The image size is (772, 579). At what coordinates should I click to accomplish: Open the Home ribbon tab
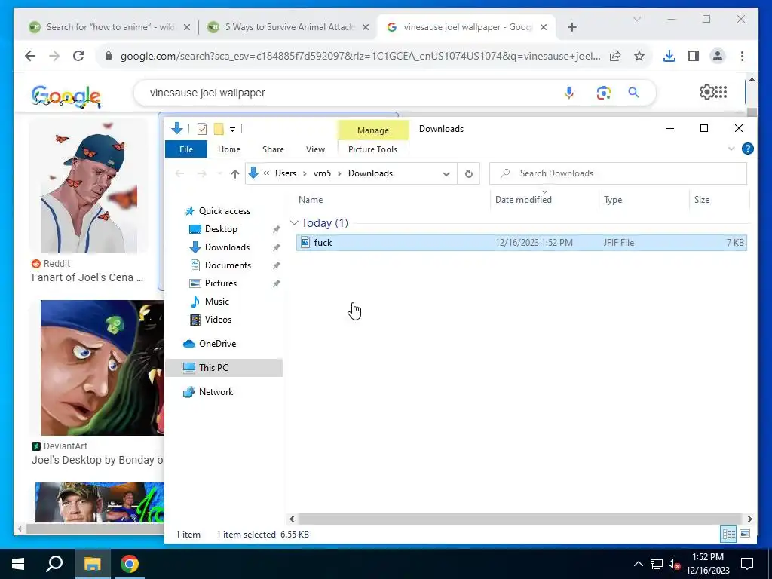229,149
